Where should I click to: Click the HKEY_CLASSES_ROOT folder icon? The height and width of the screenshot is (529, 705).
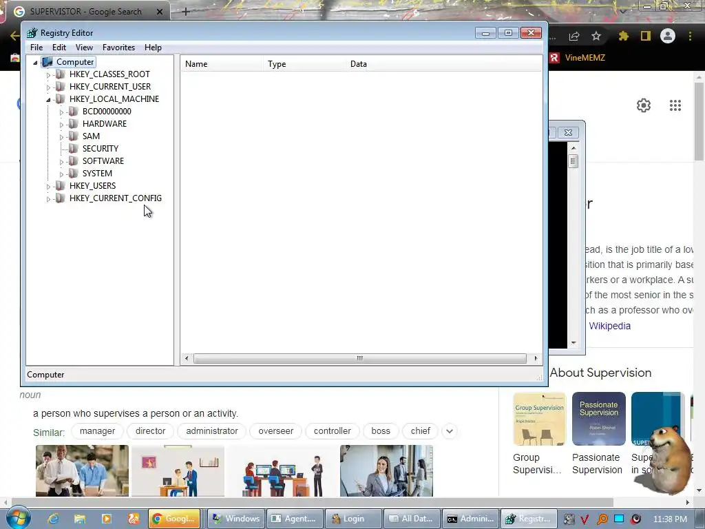tap(61, 74)
